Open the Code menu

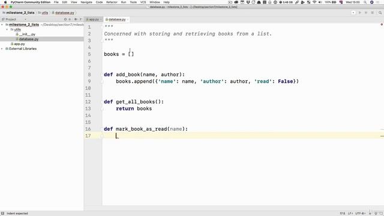99,2
